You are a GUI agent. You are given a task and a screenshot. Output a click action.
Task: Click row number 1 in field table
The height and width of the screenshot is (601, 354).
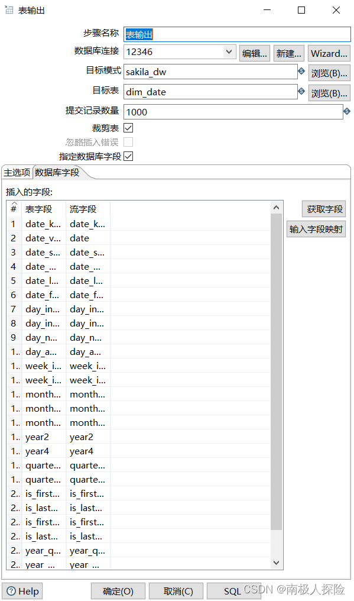pyautogui.click(x=14, y=224)
